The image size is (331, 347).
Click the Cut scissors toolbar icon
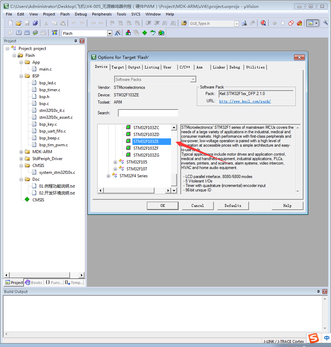click(46, 23)
